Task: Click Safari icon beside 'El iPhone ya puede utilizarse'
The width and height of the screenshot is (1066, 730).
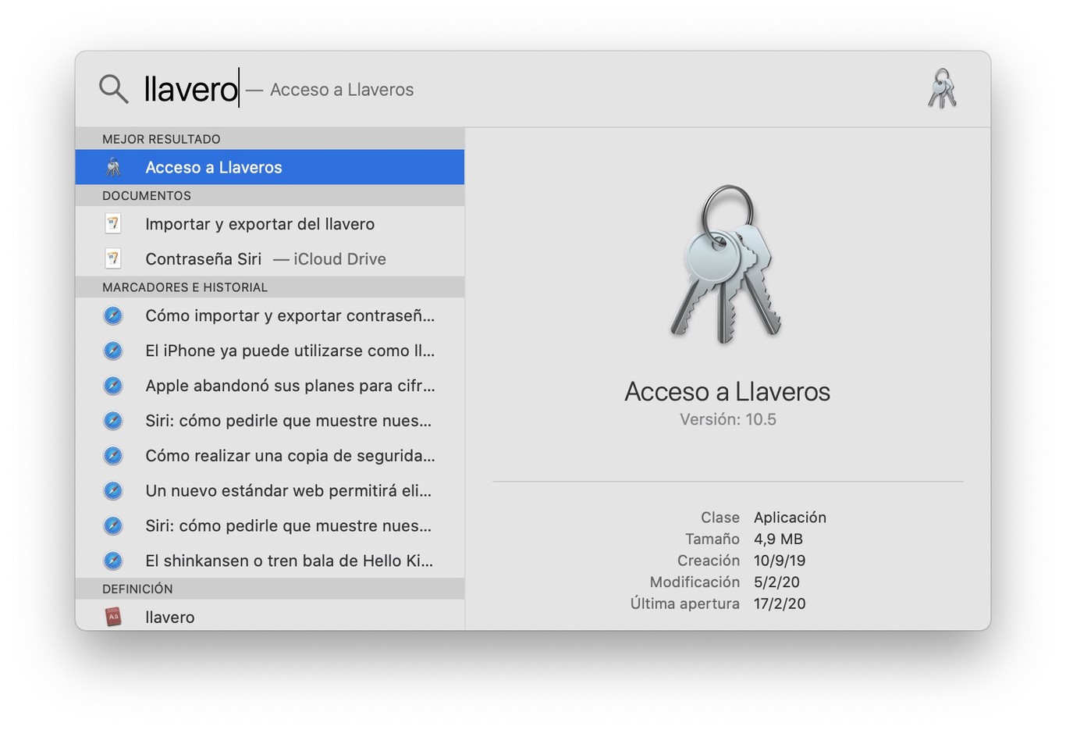Action: tap(113, 351)
